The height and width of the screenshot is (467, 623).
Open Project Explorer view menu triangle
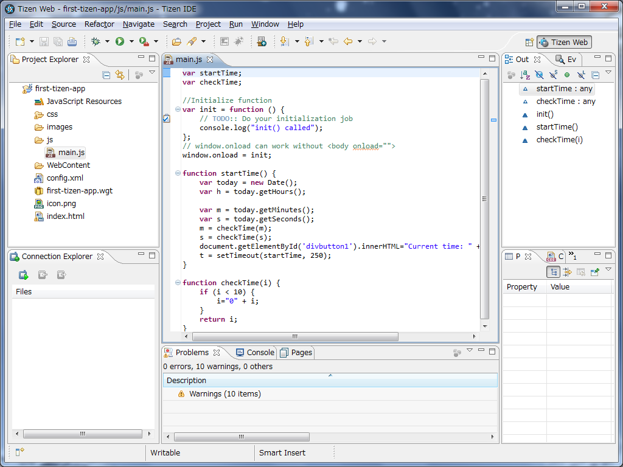click(151, 72)
